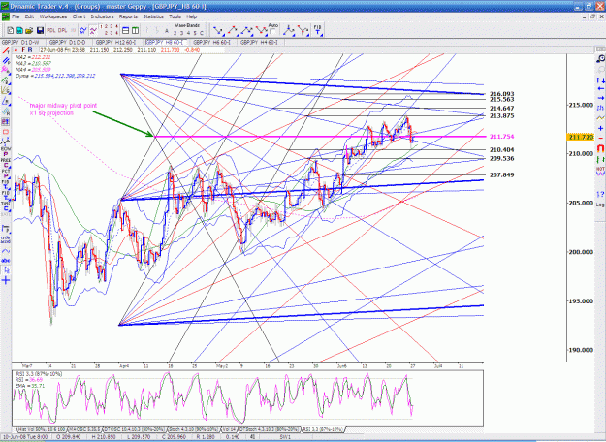Image resolution: width=606 pixels, height=442 pixels.
Task: Click the Log scale button at right
Action: click(600, 205)
